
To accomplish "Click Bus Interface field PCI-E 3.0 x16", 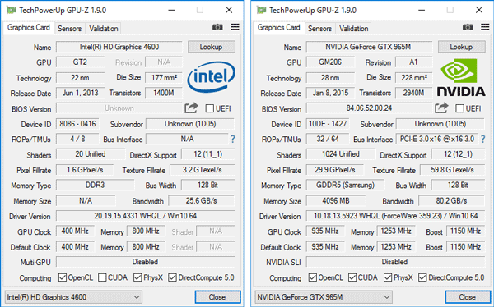I will 438,139.
